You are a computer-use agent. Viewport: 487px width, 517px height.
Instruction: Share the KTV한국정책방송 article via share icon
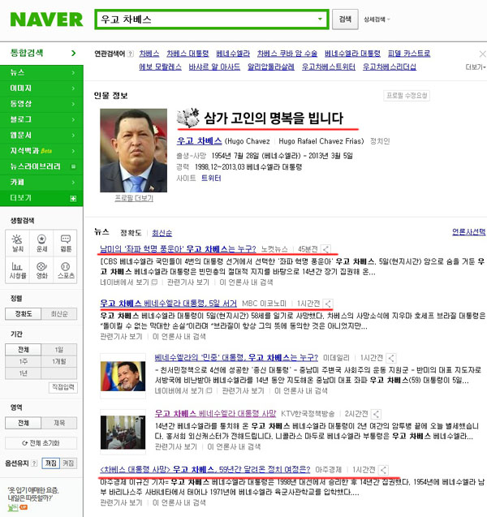(376, 414)
